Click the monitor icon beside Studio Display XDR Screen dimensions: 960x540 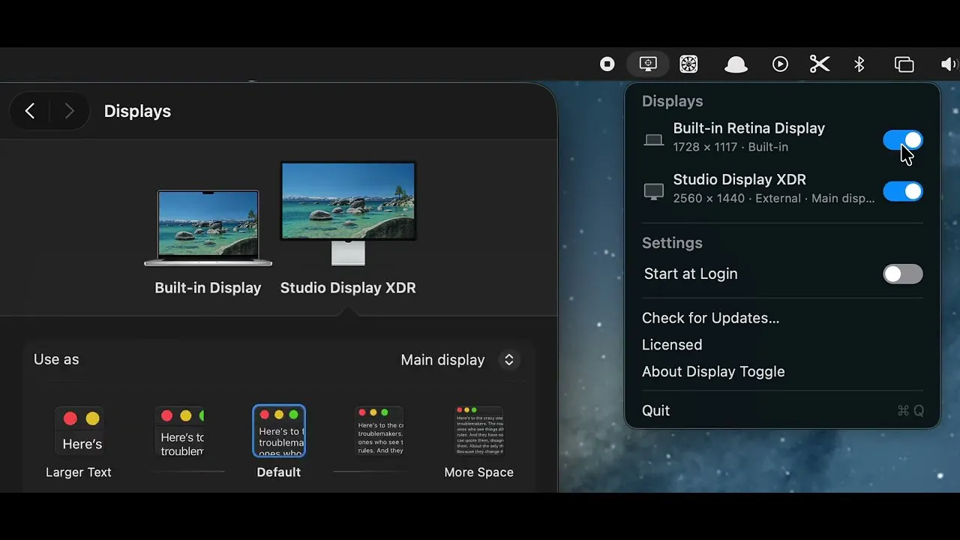pyautogui.click(x=654, y=191)
